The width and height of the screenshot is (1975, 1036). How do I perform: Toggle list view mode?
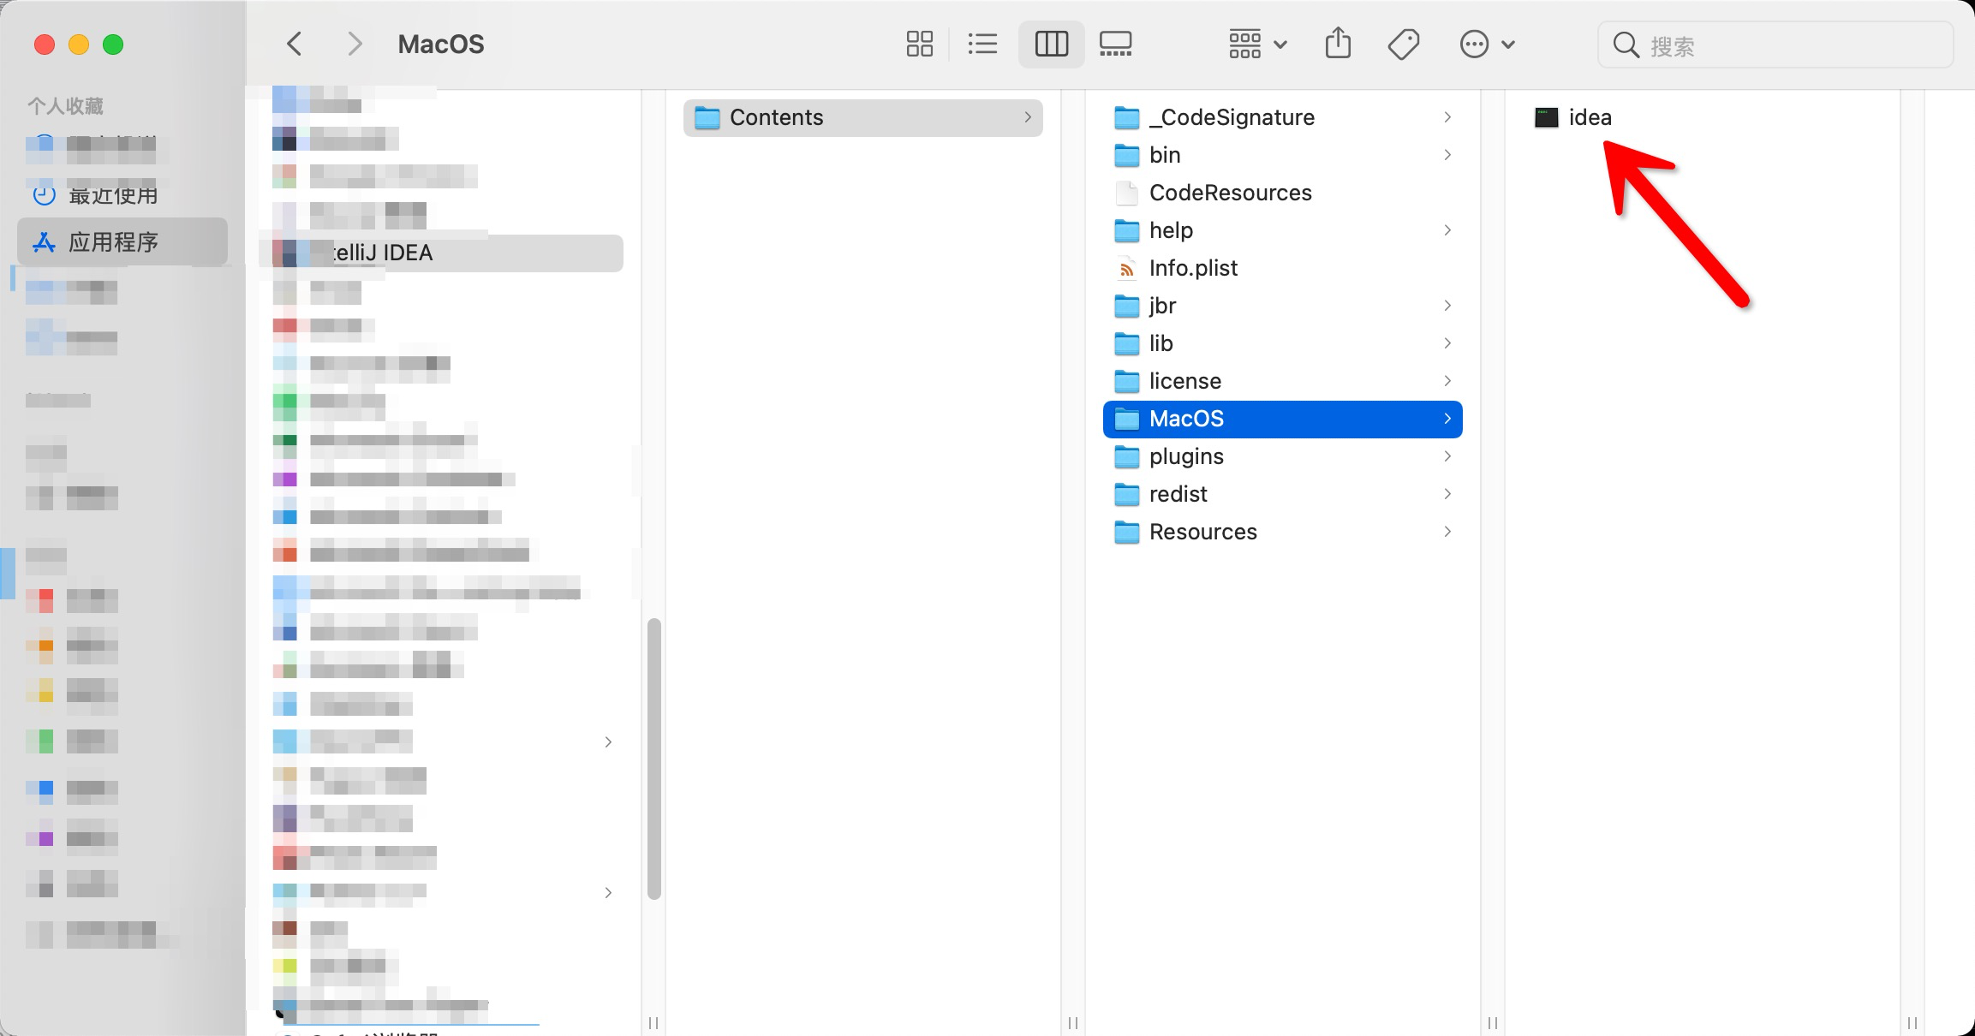[x=982, y=43]
